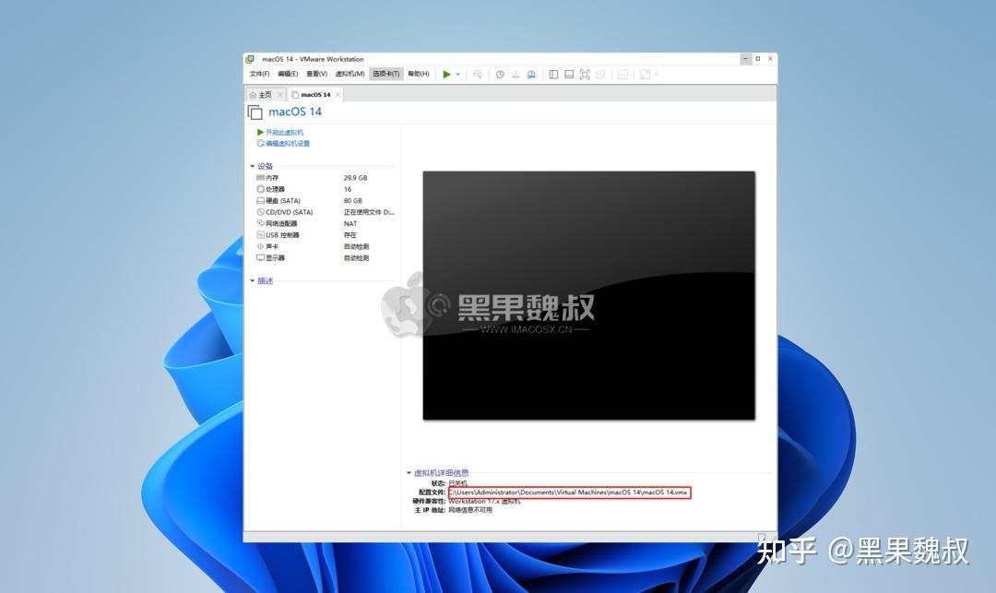
Task: Select the 内存 memory device entry
Action: pyautogui.click(x=274, y=178)
